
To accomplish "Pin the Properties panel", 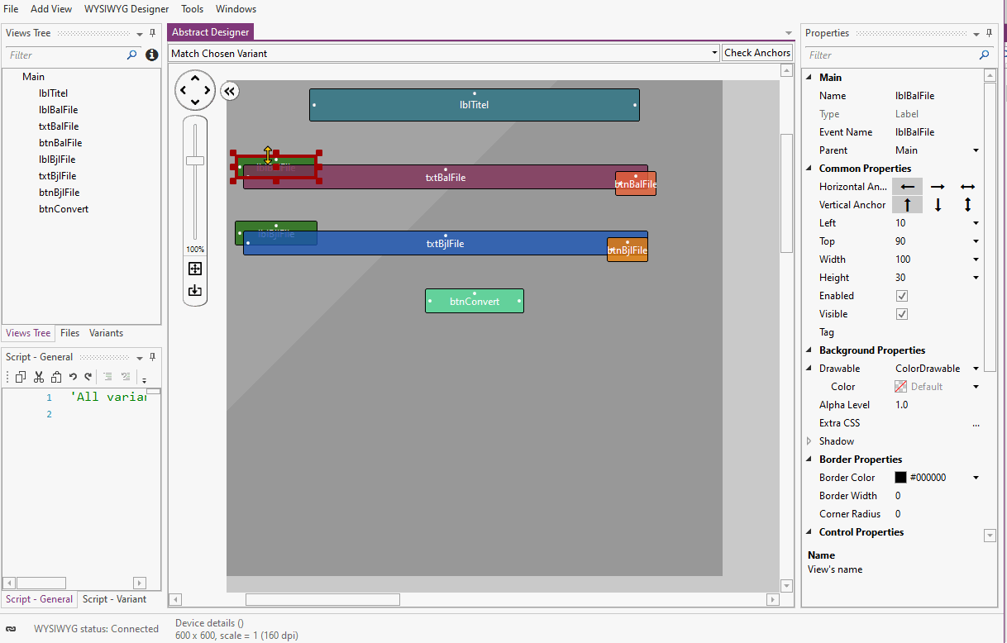I will 990,33.
